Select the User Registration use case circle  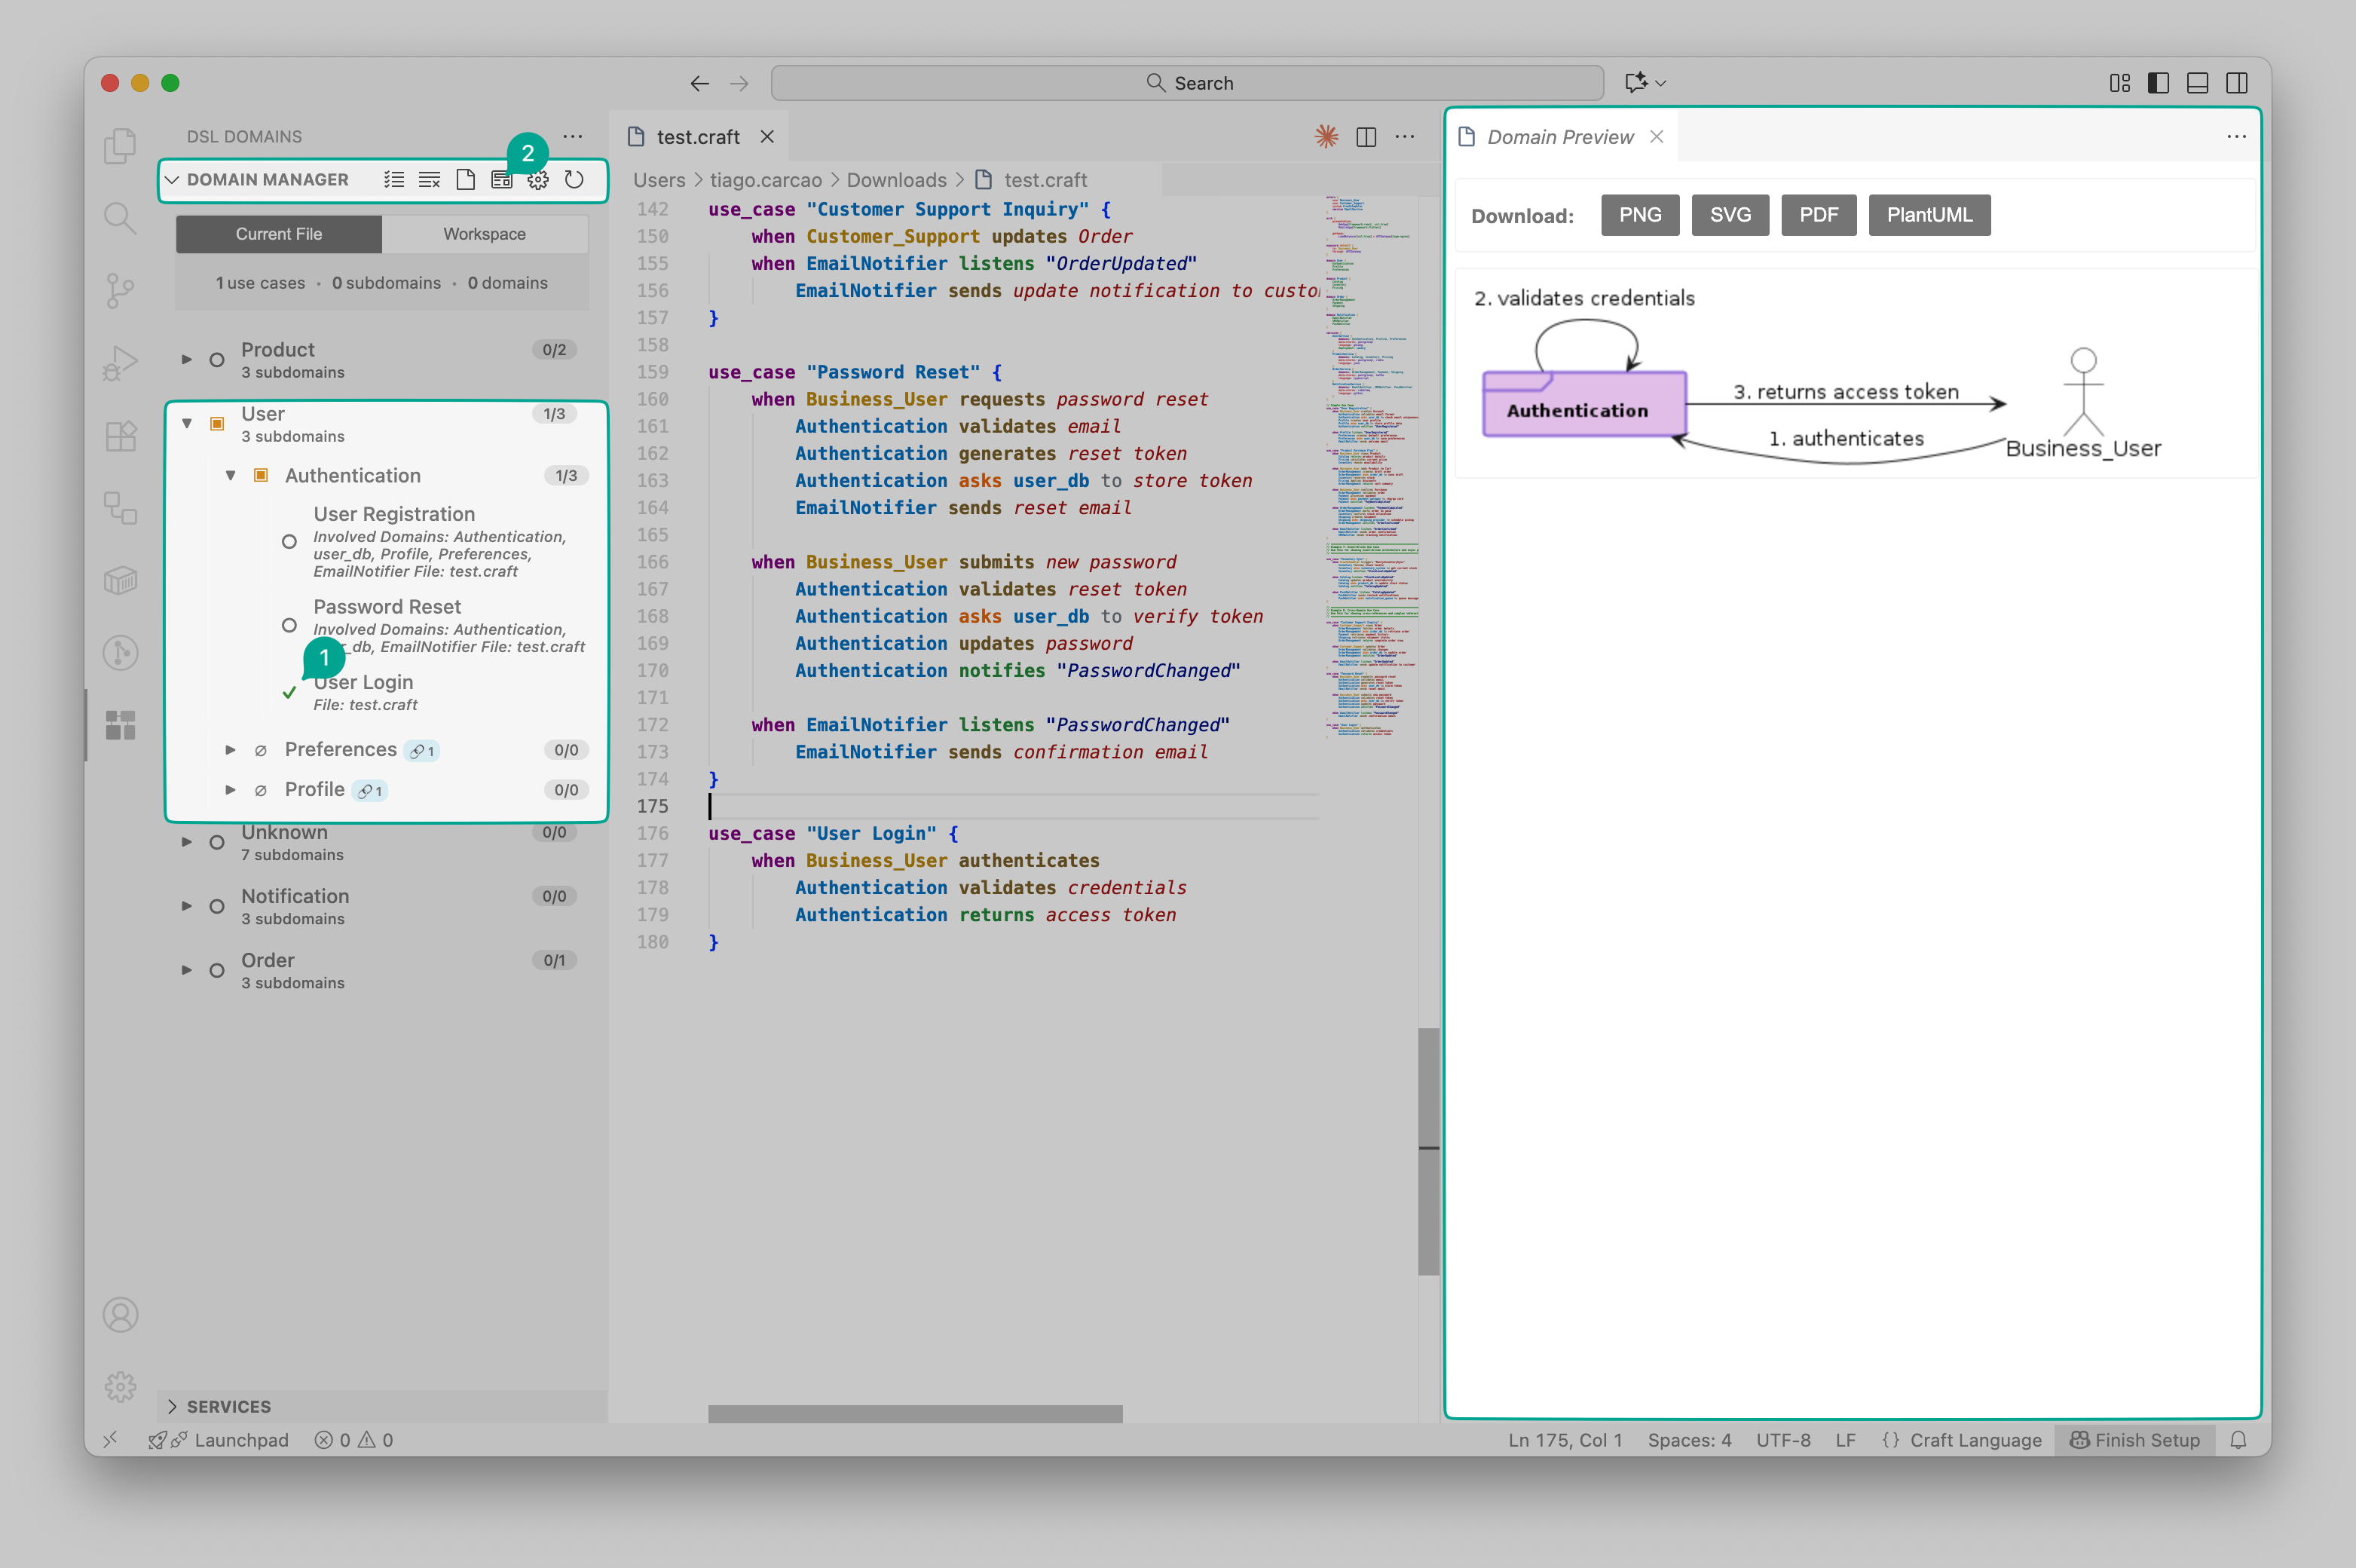pos(289,542)
